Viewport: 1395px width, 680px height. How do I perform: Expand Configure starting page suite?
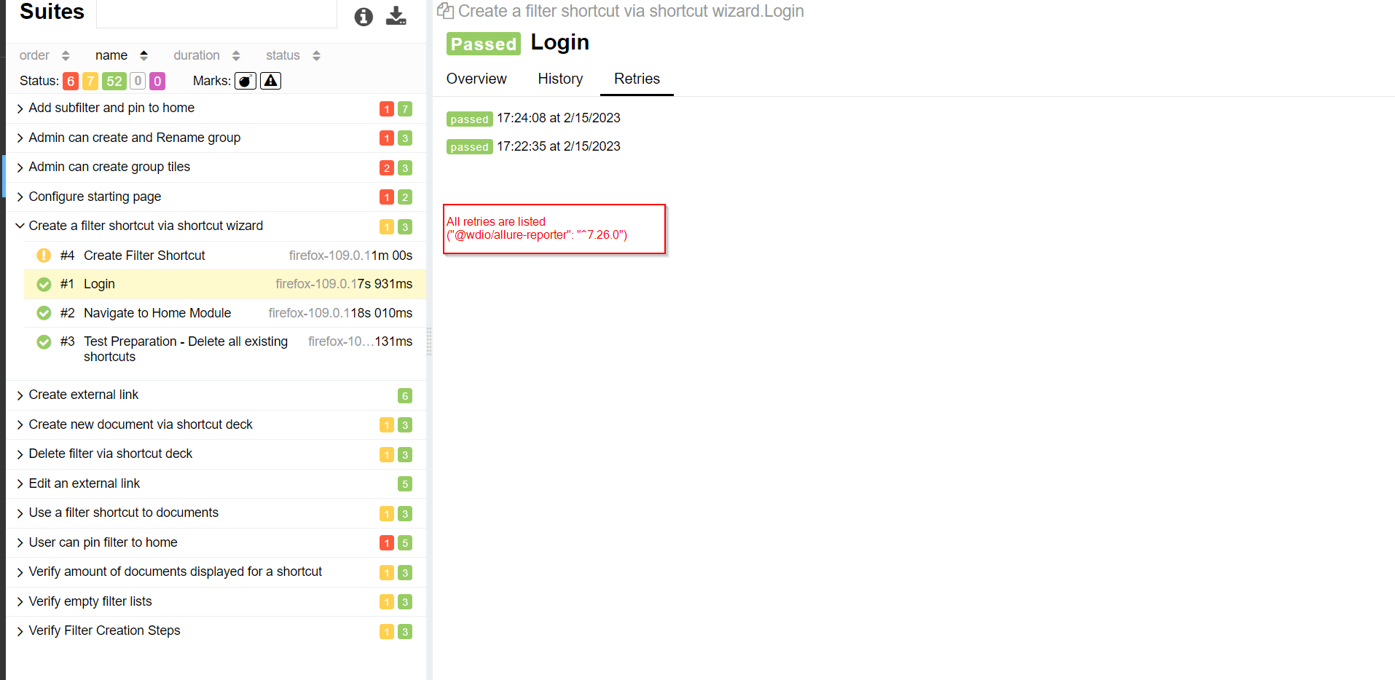(216, 197)
